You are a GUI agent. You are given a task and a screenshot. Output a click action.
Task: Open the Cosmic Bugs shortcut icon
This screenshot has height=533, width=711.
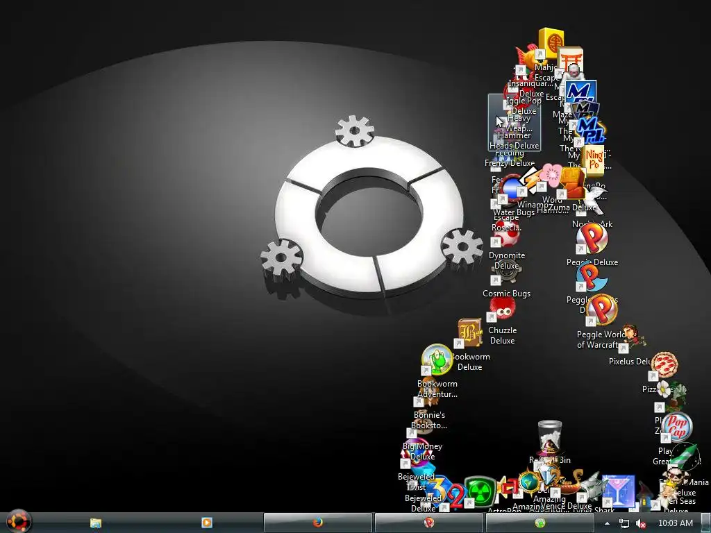point(506,272)
